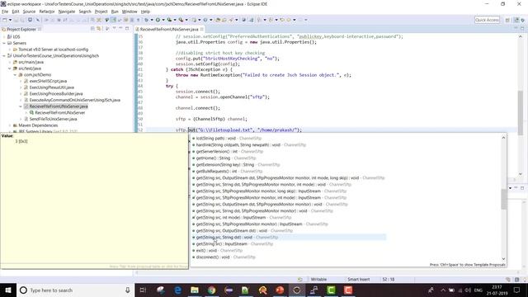Click the taskbar search box
The height and width of the screenshot is (297, 528).
coord(75,290)
